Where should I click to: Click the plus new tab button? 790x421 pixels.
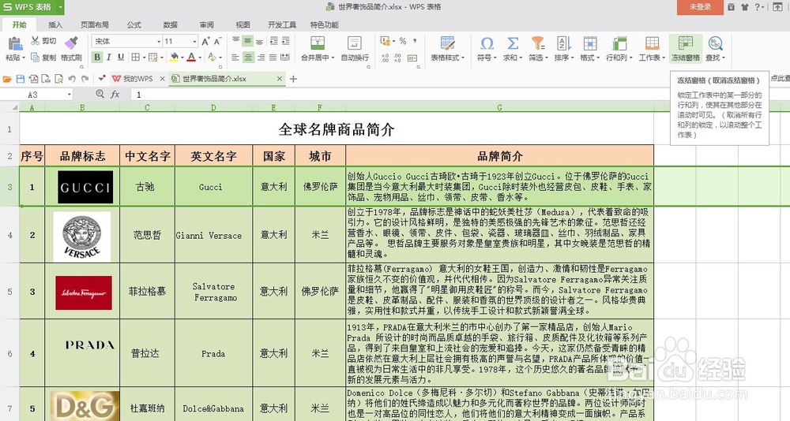(x=293, y=79)
